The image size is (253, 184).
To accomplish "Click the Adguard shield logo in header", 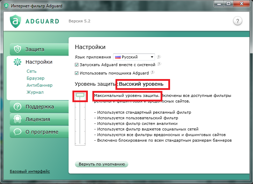I will click(x=15, y=21).
